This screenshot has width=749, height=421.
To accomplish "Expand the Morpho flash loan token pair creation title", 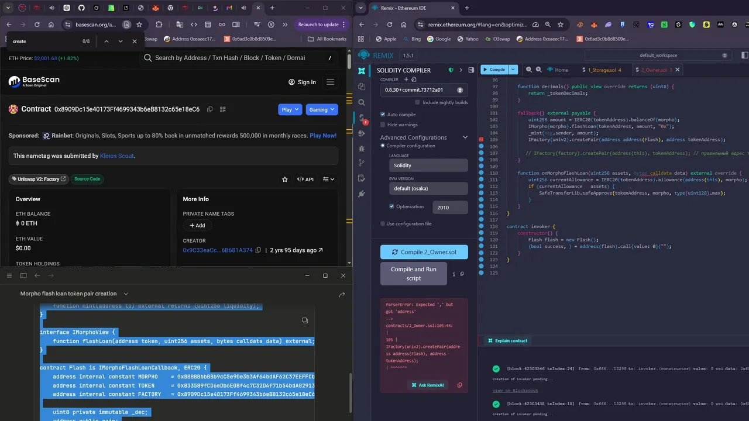I will point(74,294).
